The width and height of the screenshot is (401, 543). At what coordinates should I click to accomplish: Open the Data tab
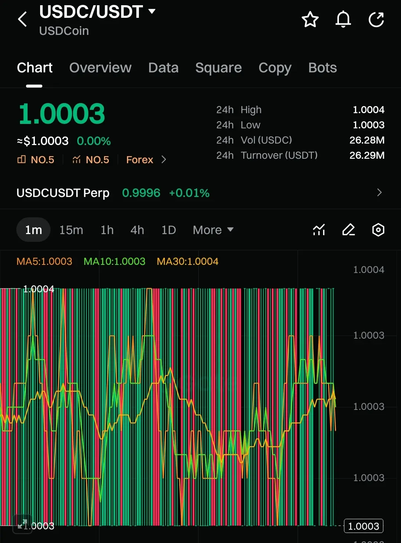point(163,68)
